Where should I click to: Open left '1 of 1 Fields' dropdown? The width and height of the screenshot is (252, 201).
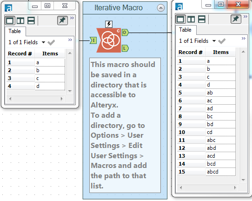43,42
